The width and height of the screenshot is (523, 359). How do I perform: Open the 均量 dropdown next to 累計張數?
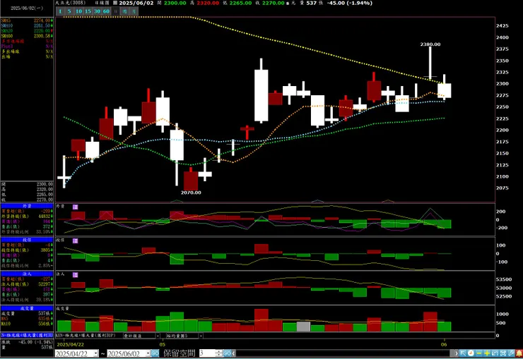point(201,336)
